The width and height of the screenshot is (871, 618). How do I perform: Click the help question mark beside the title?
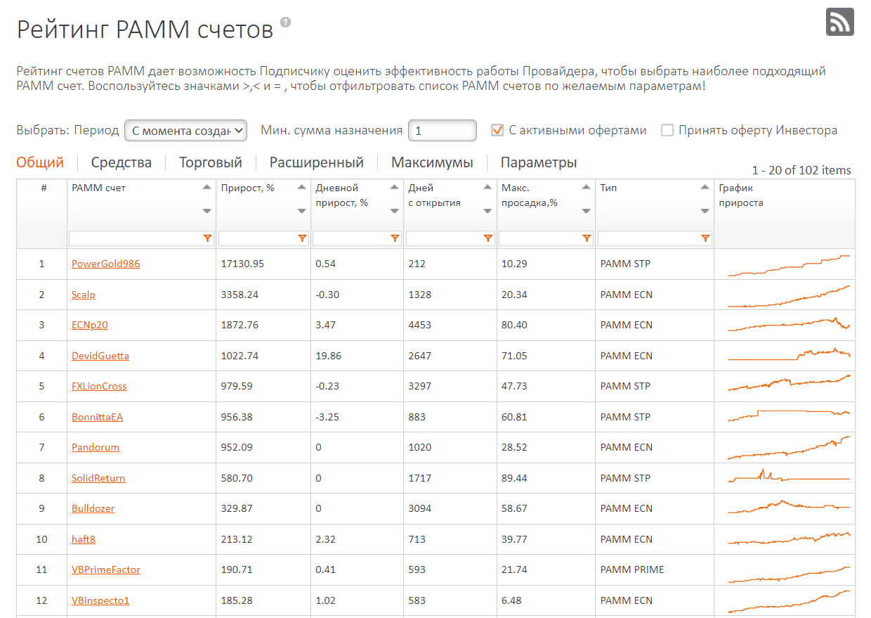285,22
